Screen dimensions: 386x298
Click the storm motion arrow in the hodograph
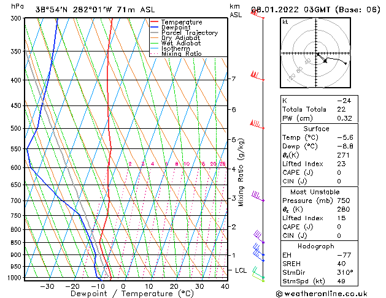(x=322, y=58)
